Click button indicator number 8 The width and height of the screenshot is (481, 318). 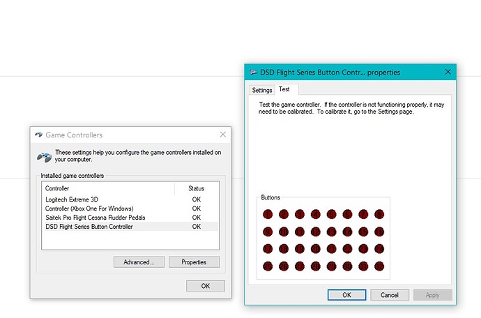click(x=379, y=214)
